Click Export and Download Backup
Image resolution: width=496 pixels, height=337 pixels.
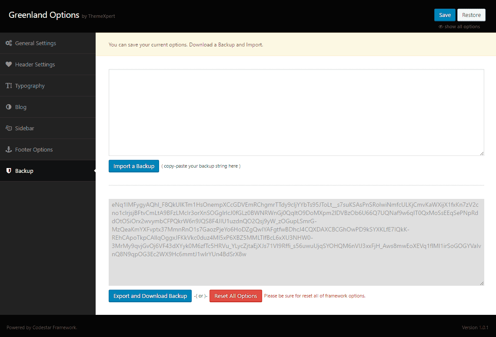tap(150, 296)
